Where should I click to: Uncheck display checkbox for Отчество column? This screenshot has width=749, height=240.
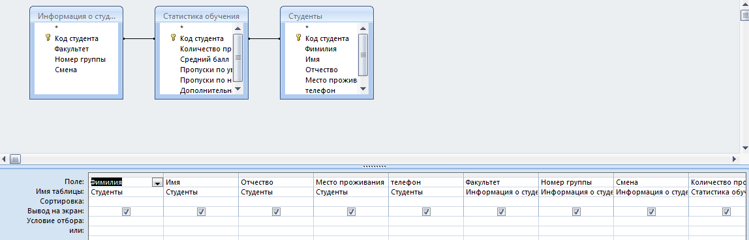276,211
